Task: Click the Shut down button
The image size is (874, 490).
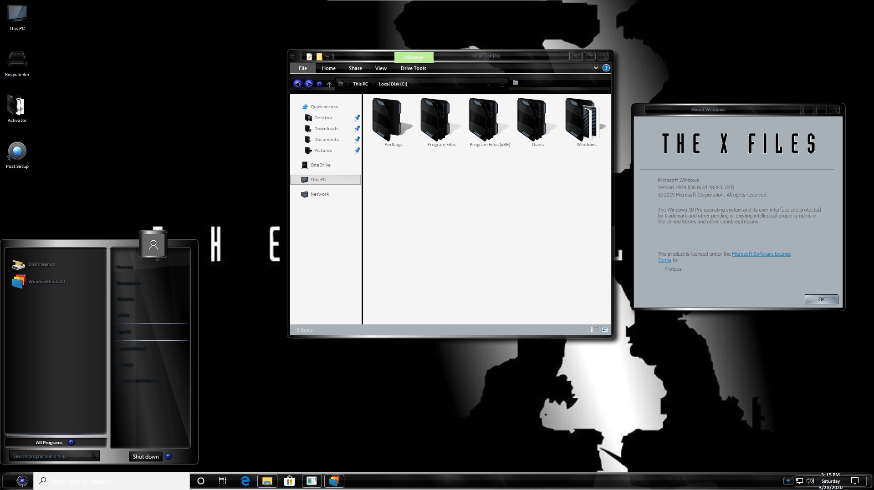Action: pyautogui.click(x=146, y=456)
